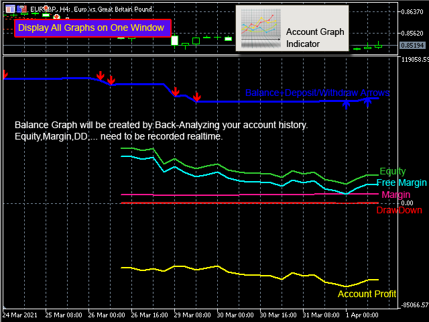
Task: Click time axis label '24 Mar 2021'
Action: coord(20,315)
